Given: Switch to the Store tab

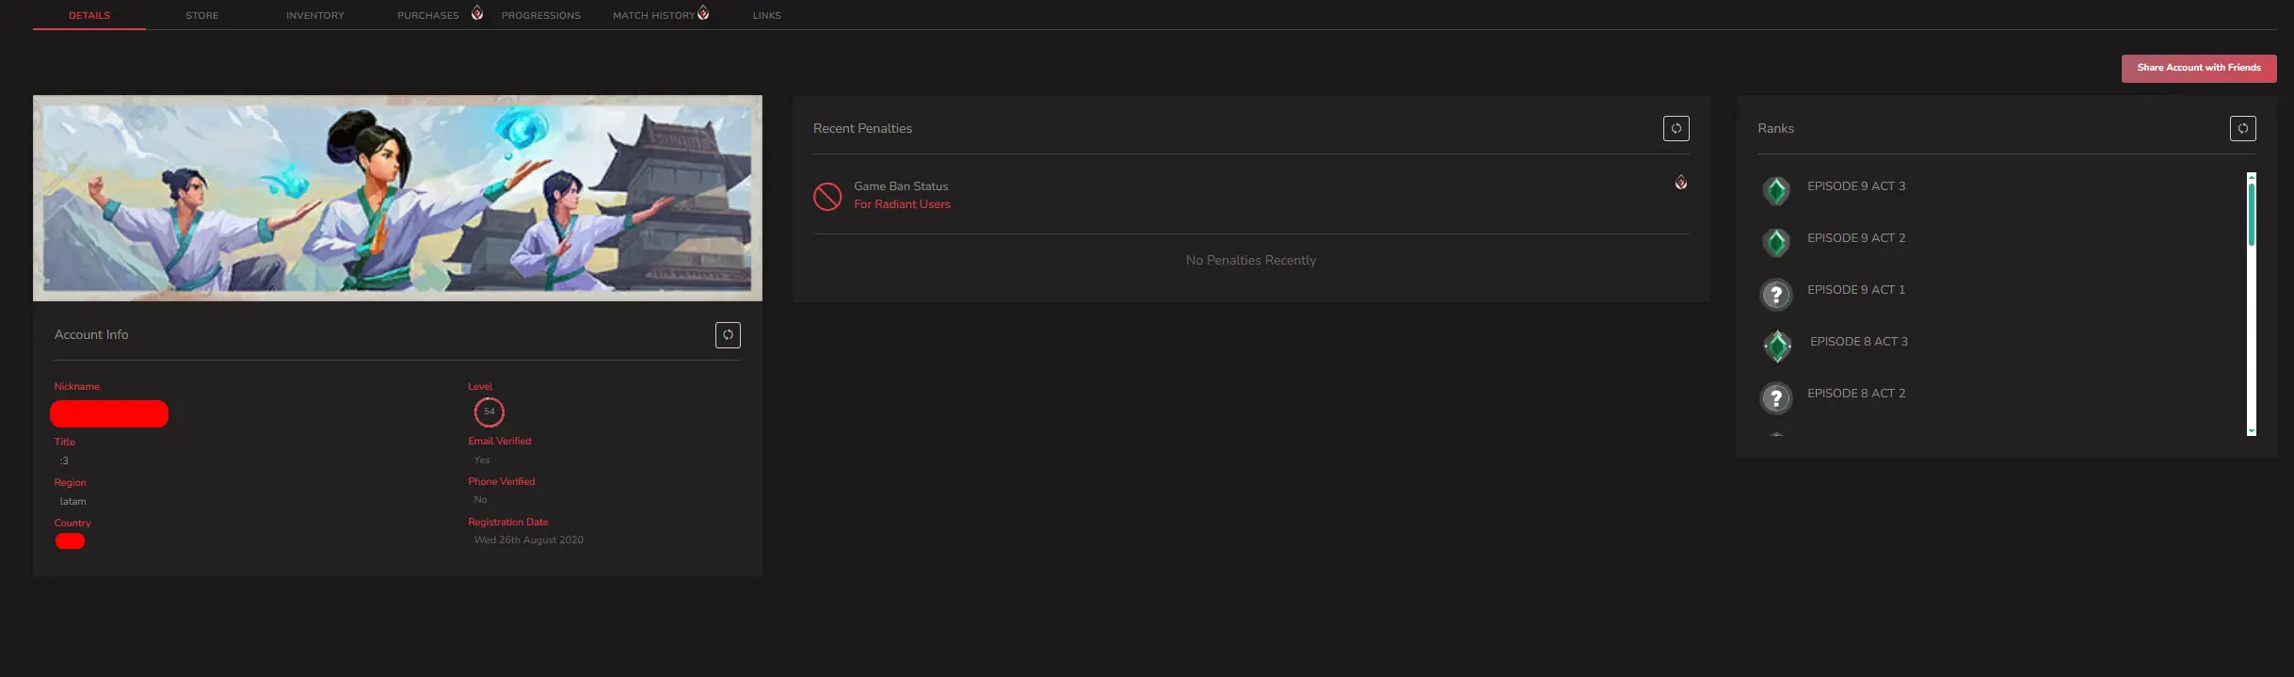Looking at the screenshot, I should coord(201,15).
